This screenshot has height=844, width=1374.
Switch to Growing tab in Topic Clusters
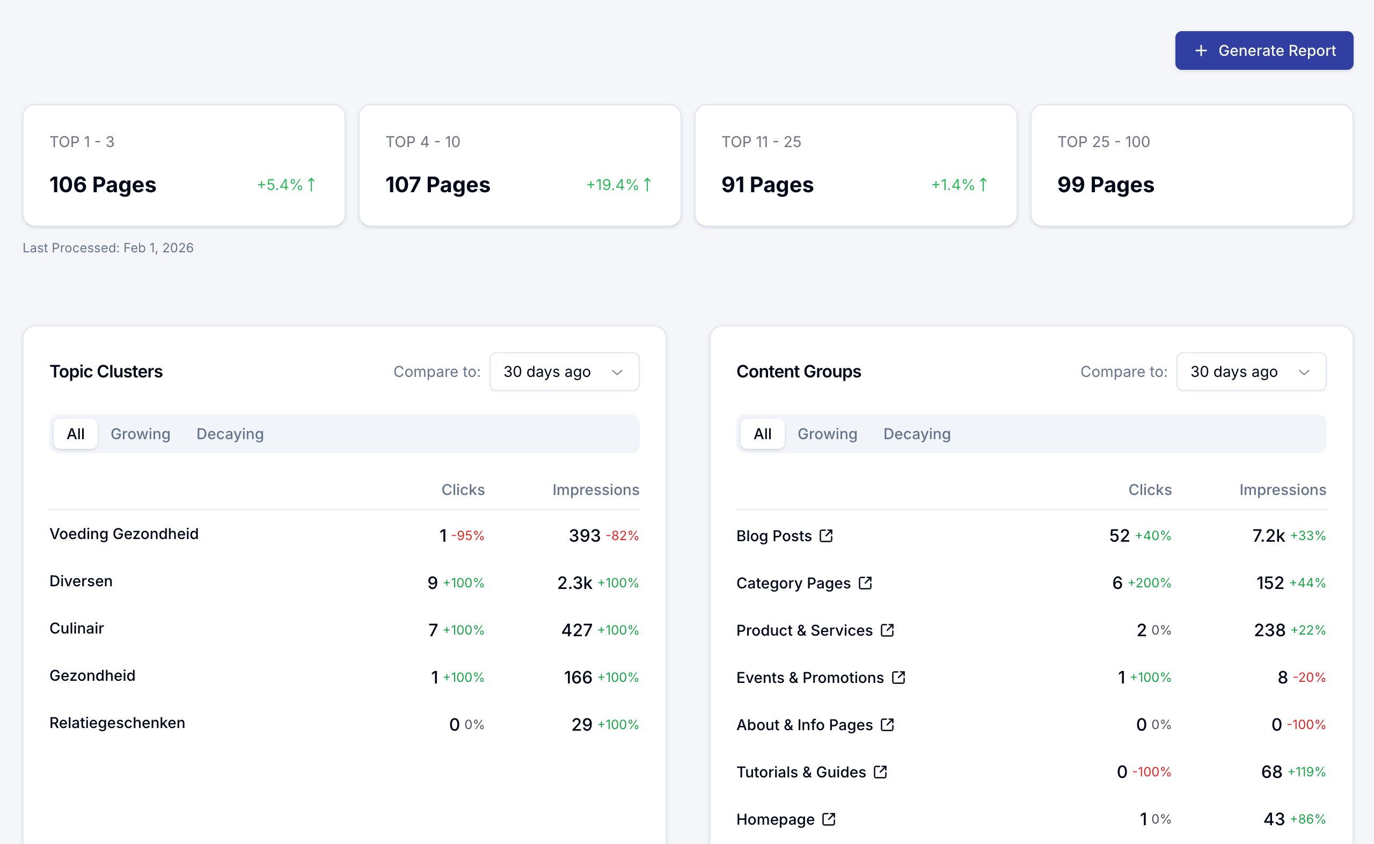(x=141, y=434)
